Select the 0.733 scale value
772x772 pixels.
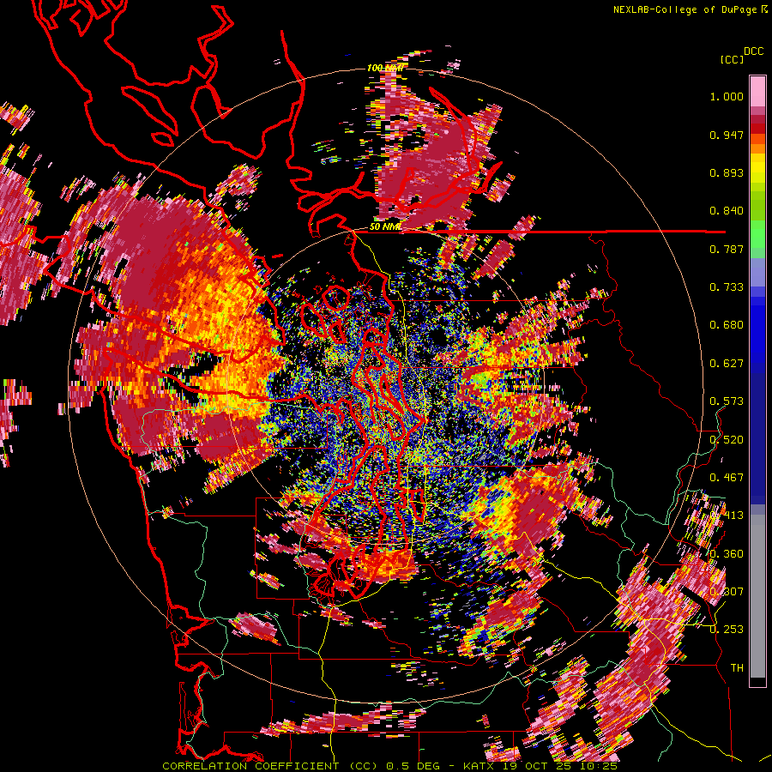pos(727,287)
